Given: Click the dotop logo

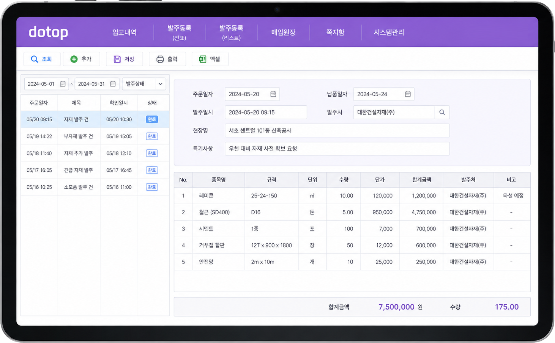Looking at the screenshot, I should tap(49, 32).
